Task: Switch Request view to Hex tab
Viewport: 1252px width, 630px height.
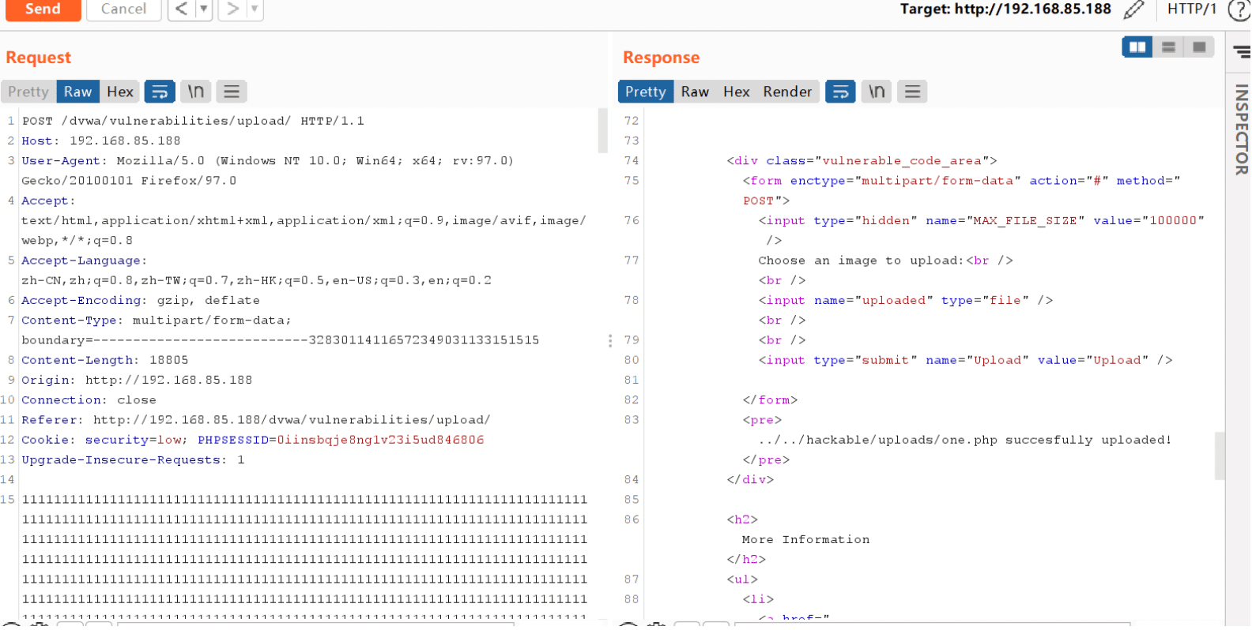Action: click(120, 92)
